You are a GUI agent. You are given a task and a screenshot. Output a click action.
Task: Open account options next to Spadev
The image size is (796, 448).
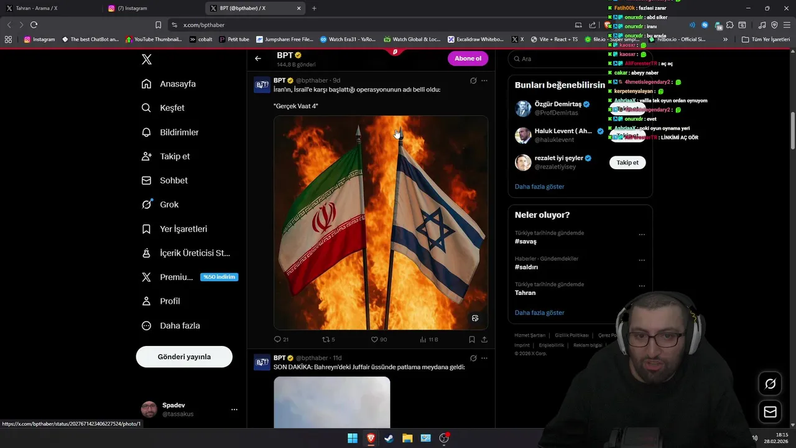pos(234,409)
